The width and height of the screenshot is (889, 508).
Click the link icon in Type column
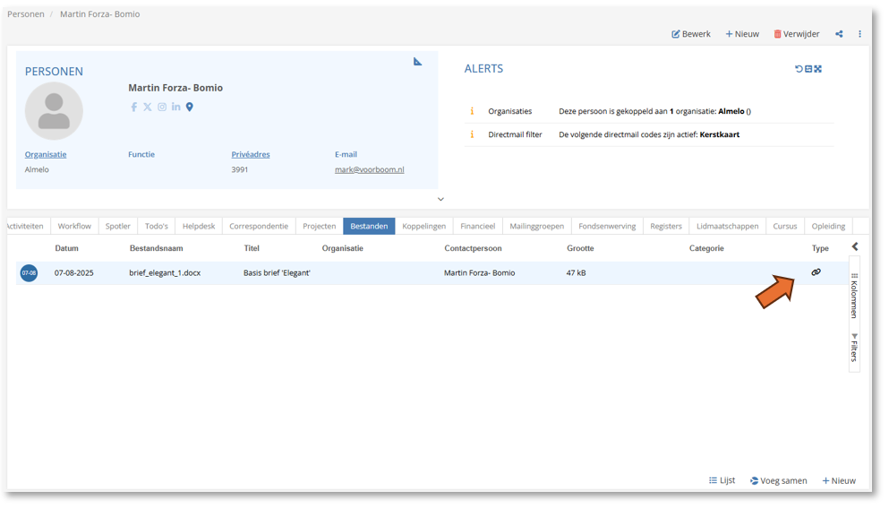point(816,272)
